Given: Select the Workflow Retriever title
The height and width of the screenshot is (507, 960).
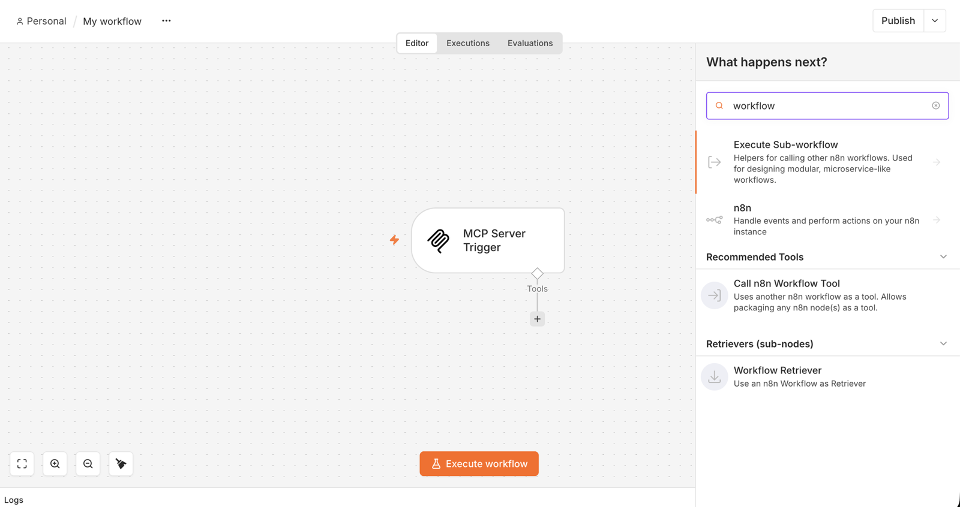Looking at the screenshot, I should (x=778, y=370).
